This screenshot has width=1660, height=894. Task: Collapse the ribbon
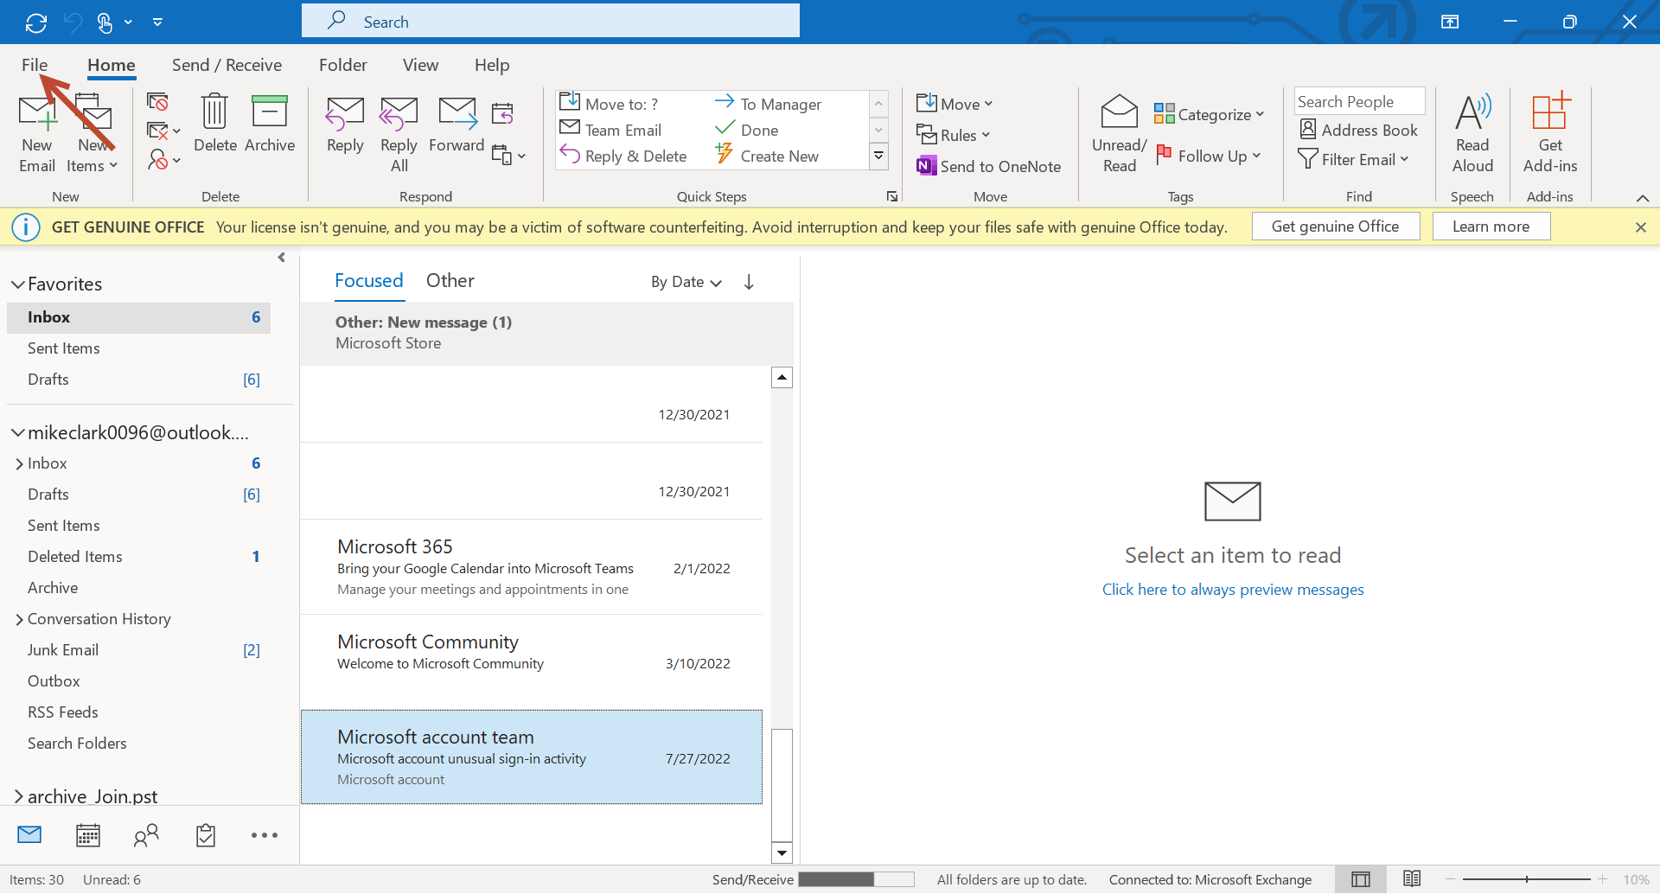(x=1642, y=198)
